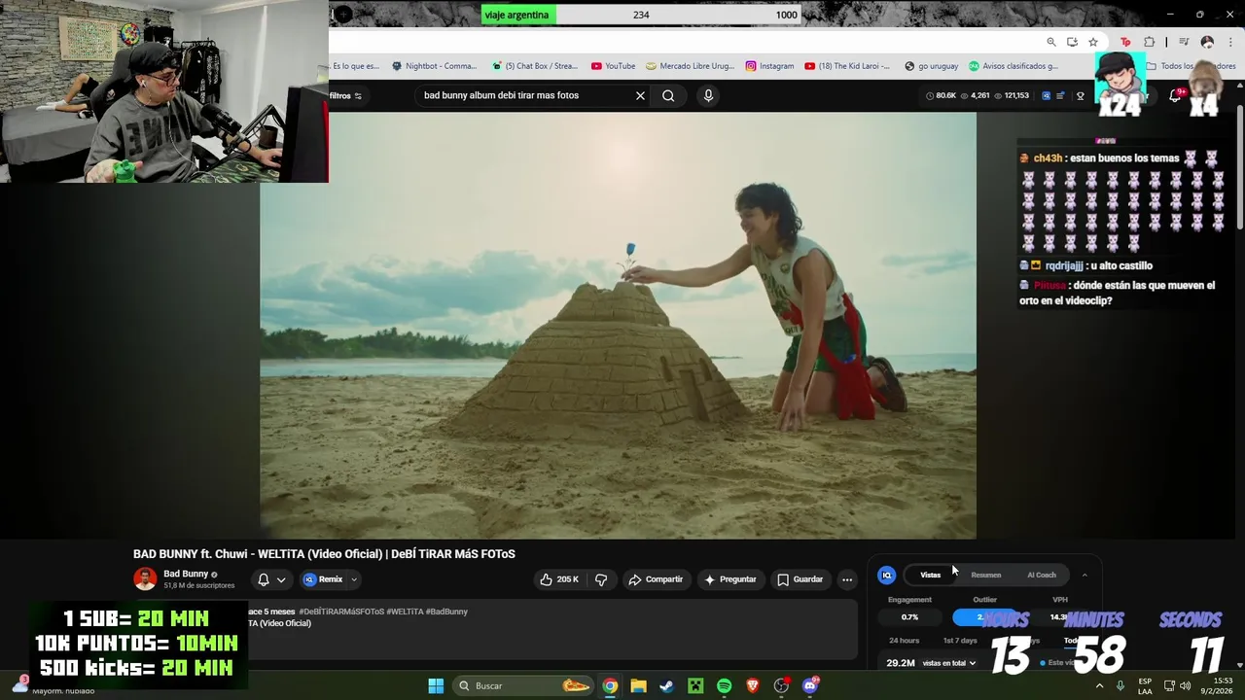Open the Chrome extensions puzzle icon
Screen dimensions: 1245x700
coord(1149,42)
